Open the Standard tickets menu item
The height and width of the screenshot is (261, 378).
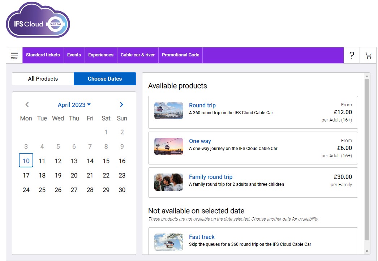[43, 55]
